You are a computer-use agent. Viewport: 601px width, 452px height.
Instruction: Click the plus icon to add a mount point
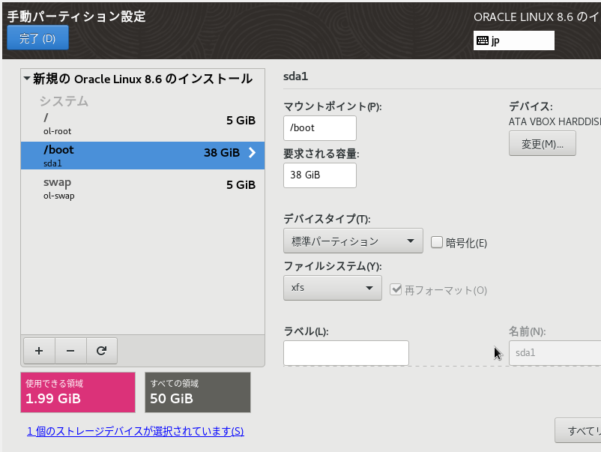39,351
